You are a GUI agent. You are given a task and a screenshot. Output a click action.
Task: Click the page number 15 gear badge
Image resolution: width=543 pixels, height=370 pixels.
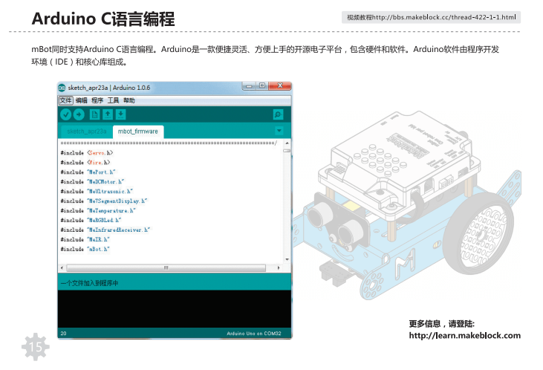36,347
